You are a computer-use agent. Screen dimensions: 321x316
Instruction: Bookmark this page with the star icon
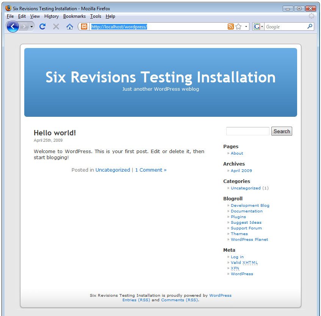[x=238, y=26]
